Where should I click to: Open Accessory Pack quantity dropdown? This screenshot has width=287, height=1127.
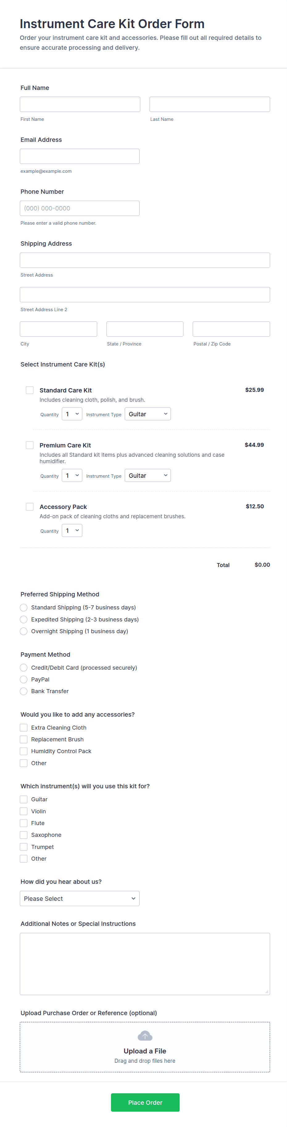72,531
